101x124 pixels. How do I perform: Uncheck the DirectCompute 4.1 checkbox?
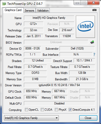click(70, 110)
